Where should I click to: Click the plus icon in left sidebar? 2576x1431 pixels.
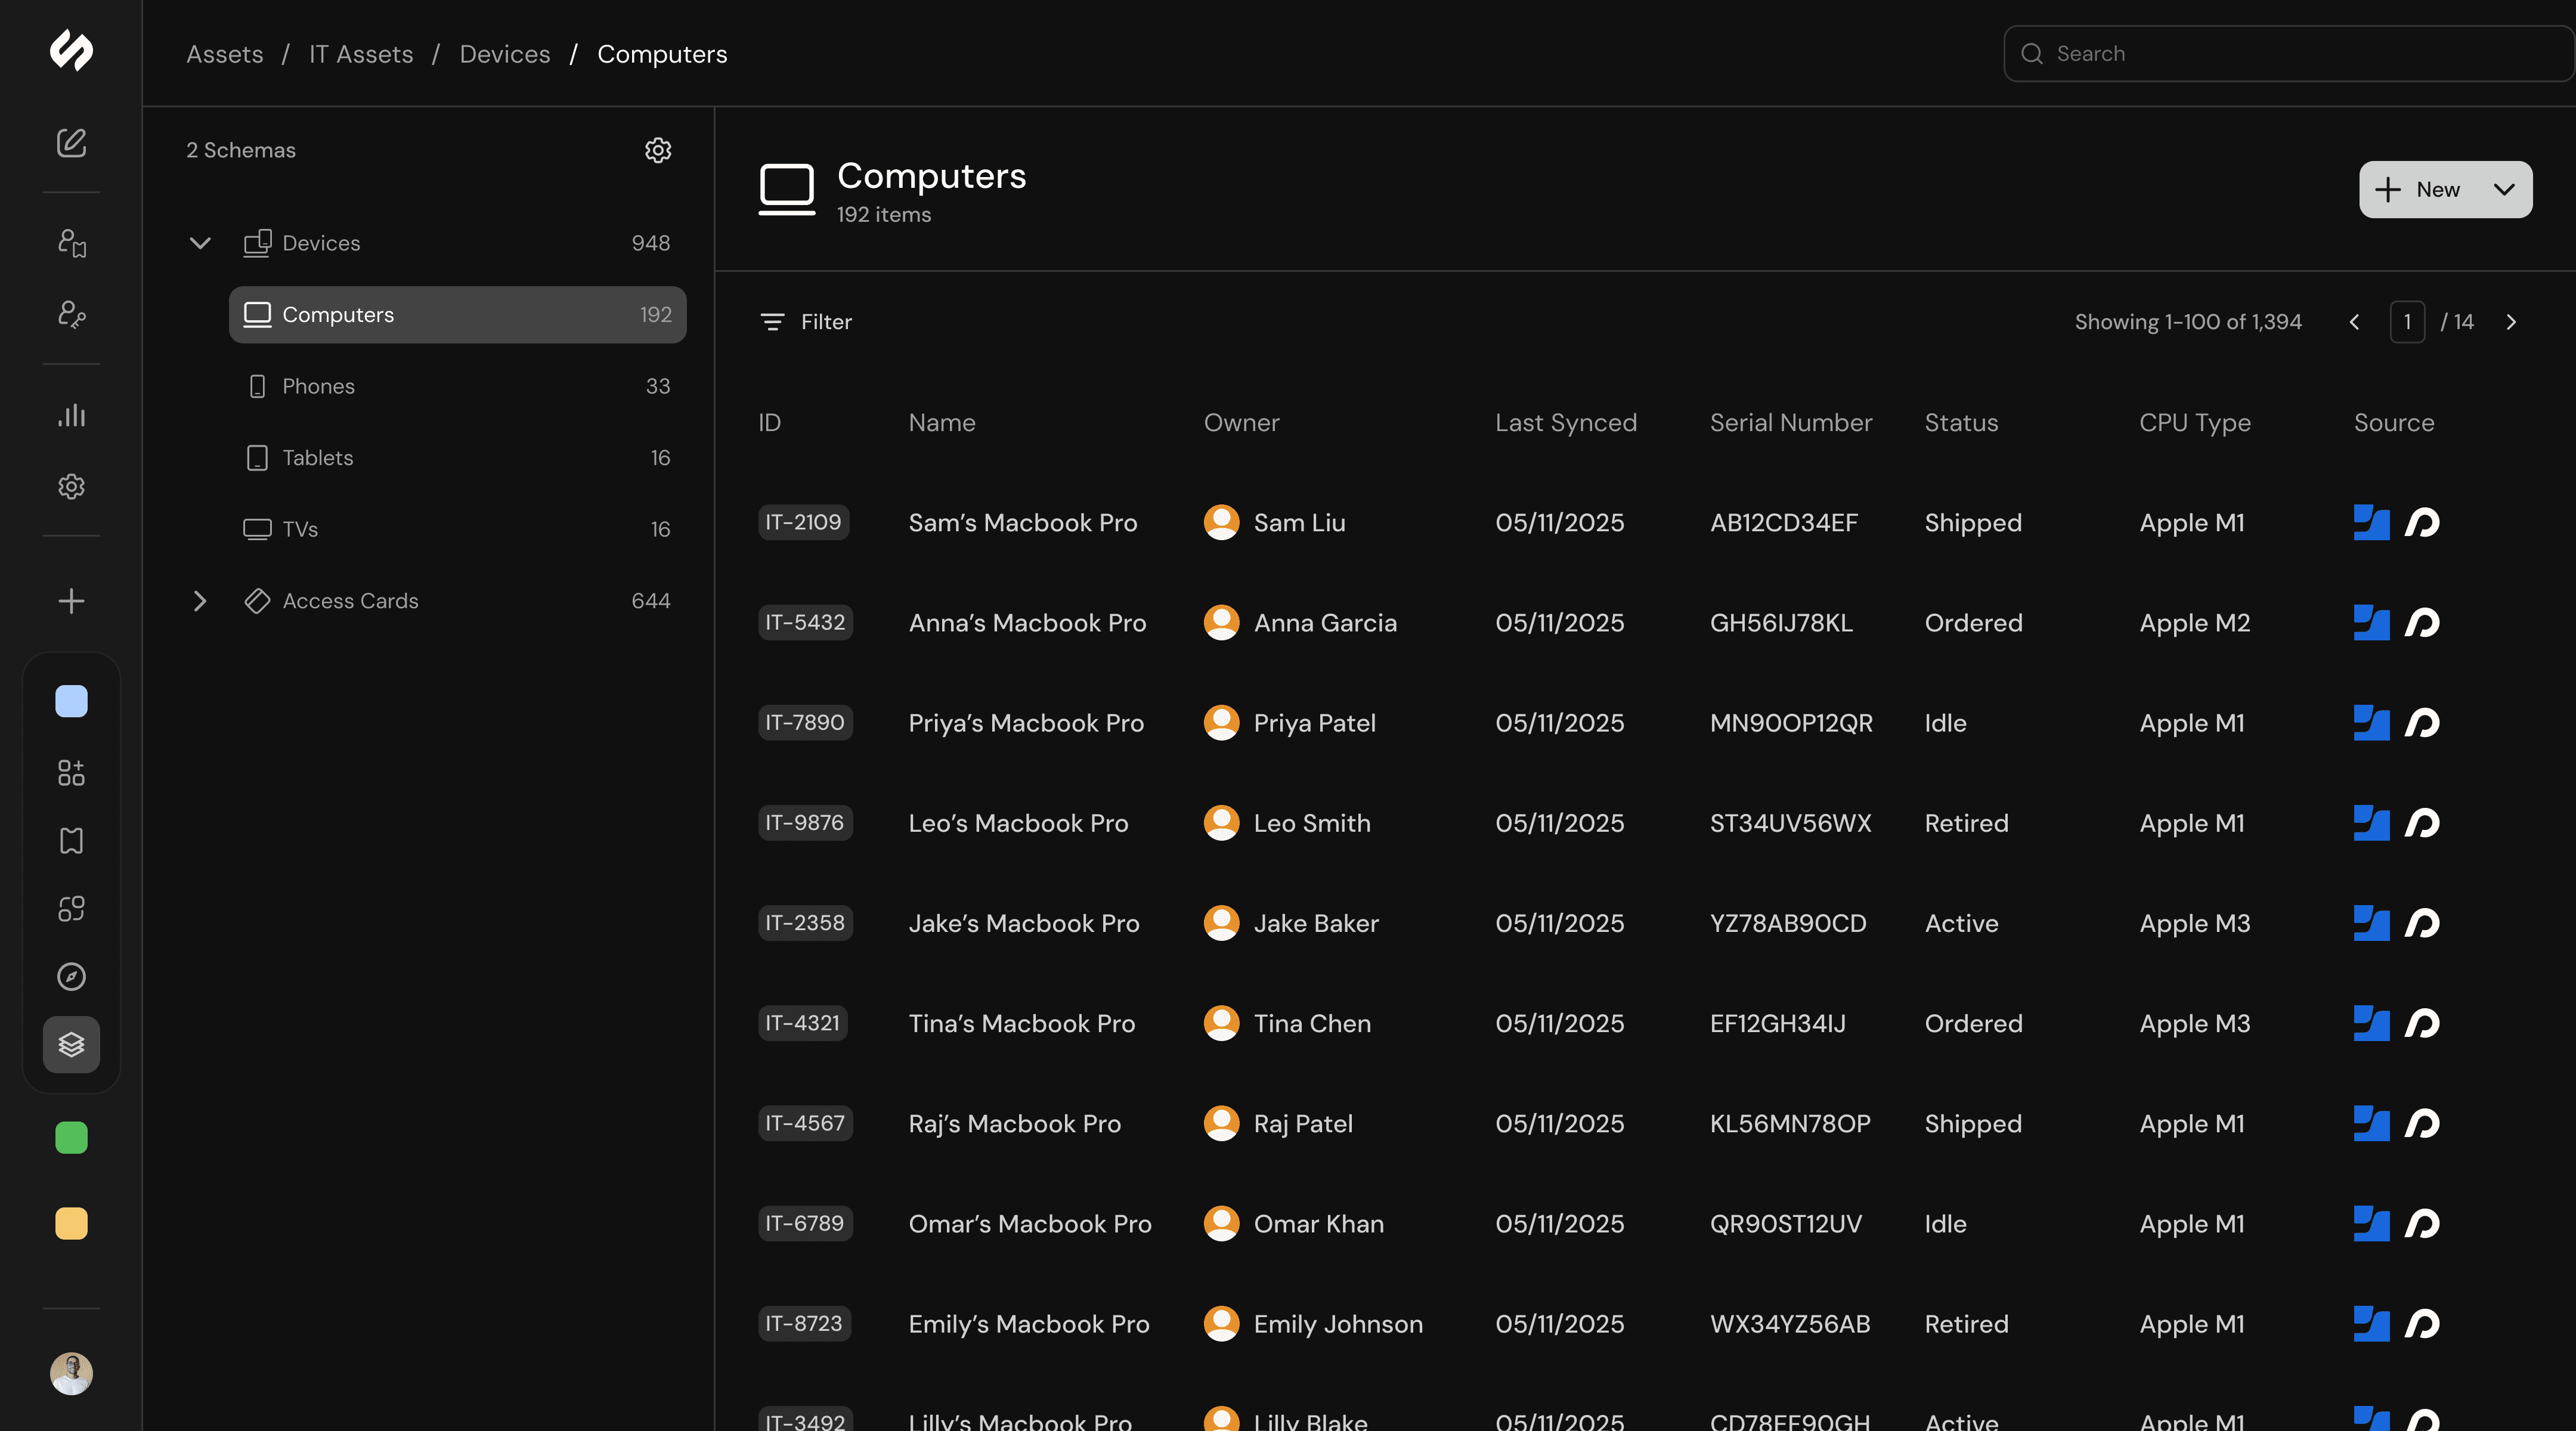point(71,601)
